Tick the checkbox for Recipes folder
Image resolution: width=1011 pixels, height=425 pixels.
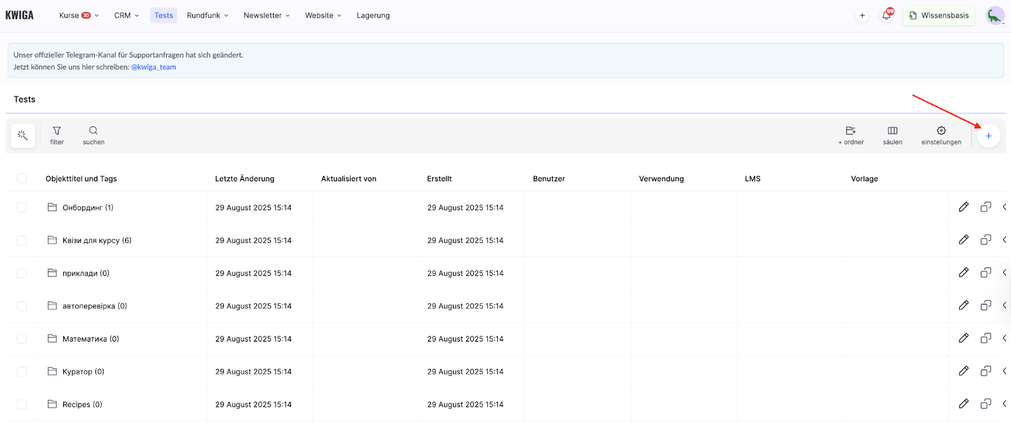pos(21,405)
